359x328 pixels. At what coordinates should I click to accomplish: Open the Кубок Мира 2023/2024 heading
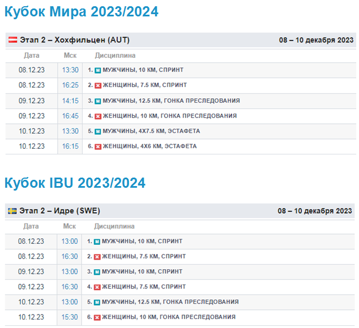[x=82, y=11]
